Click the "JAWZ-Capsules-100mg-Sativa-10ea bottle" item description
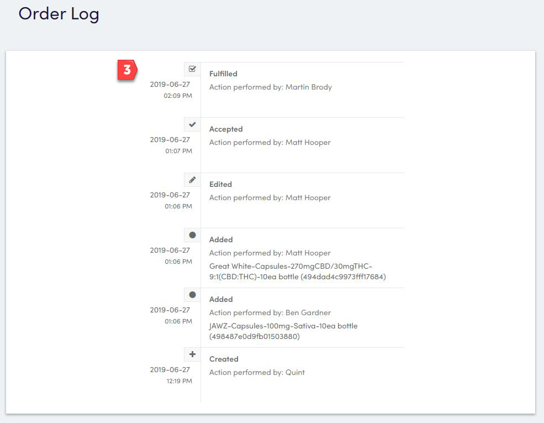544x423 pixels. point(283,331)
